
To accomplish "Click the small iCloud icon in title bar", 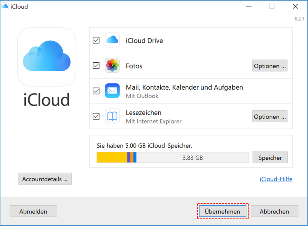I will coord(5,6).
